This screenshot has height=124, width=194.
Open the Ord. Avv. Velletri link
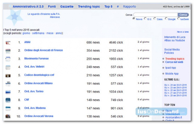(34, 67)
